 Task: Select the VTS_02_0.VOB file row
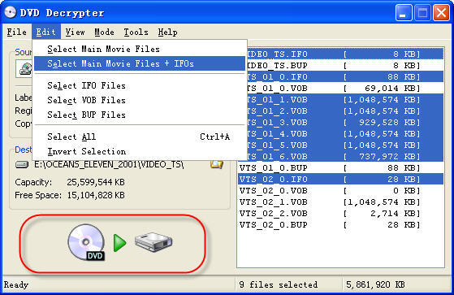click(340, 191)
